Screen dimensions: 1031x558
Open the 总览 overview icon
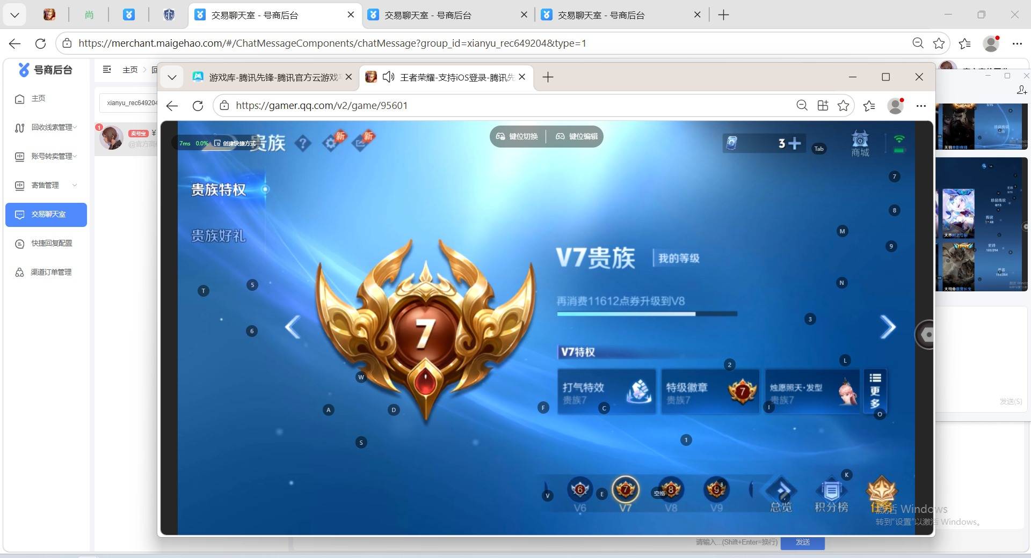(781, 495)
